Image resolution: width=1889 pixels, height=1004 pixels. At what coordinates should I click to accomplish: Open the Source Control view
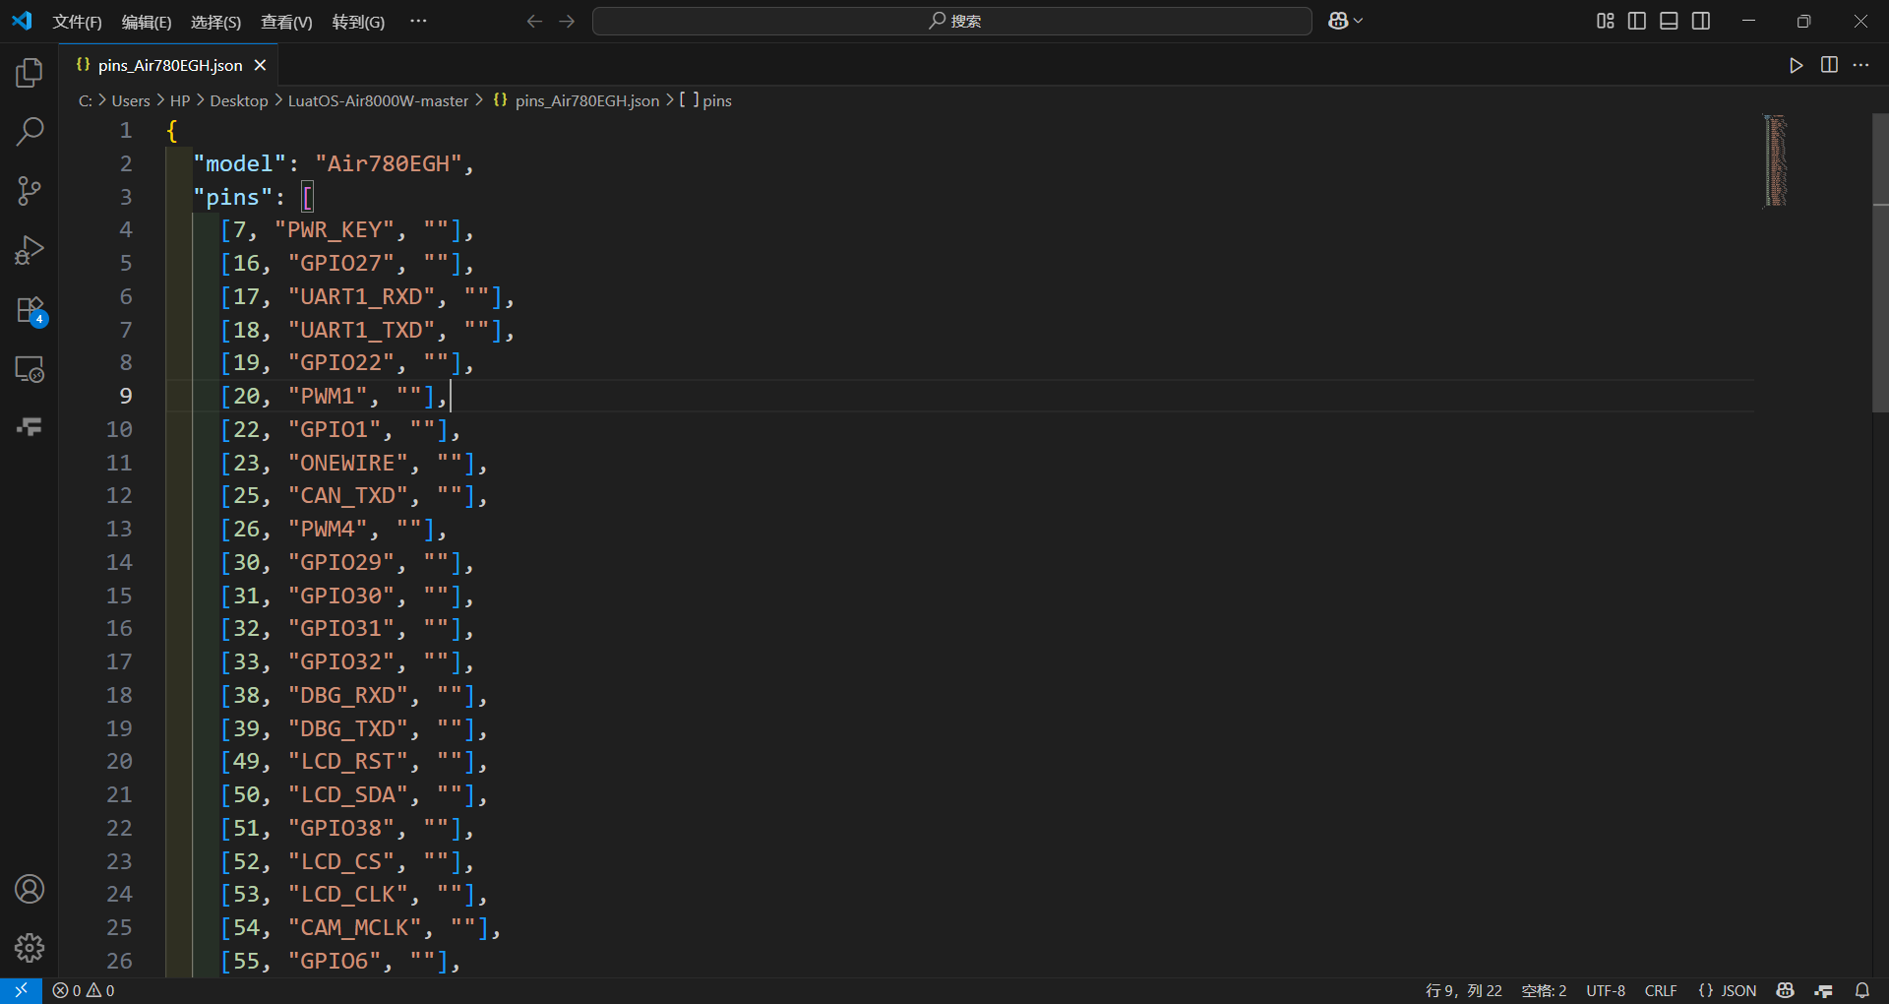(30, 191)
